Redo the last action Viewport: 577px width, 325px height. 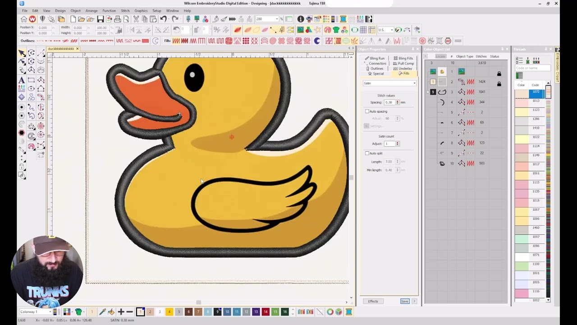point(175,19)
